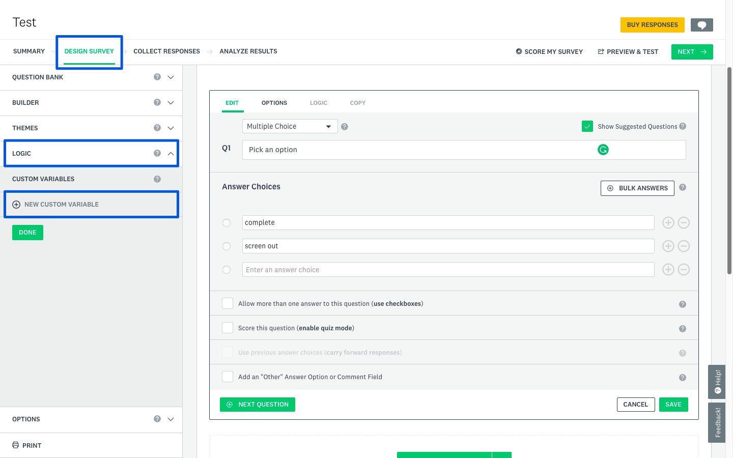Click the Print option in sidebar

[27, 445]
